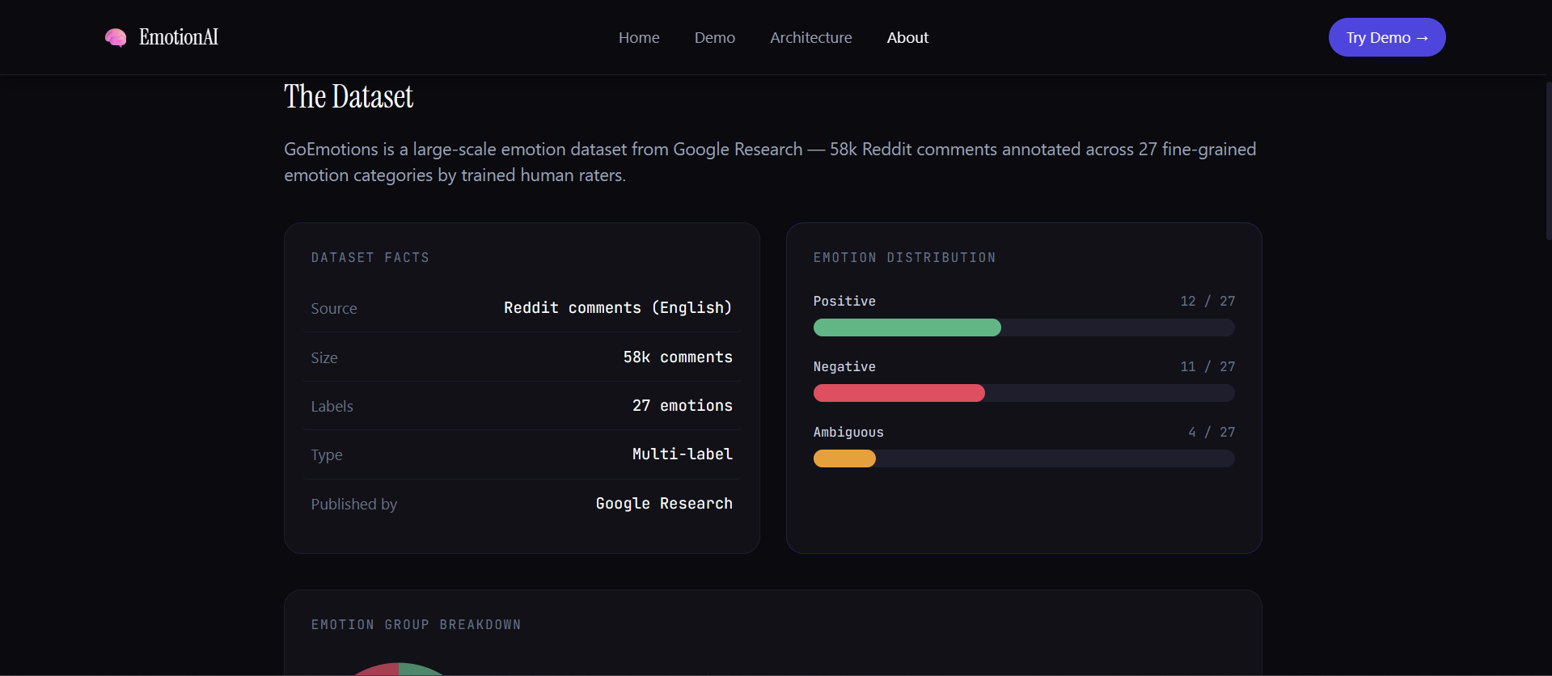Select the 'Google Research' value
Image resolution: width=1552 pixels, height=676 pixels.
(664, 504)
